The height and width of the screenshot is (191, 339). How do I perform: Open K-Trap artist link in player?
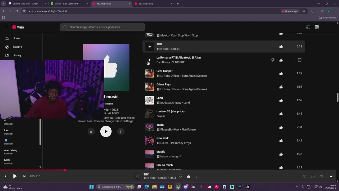coord(152,178)
